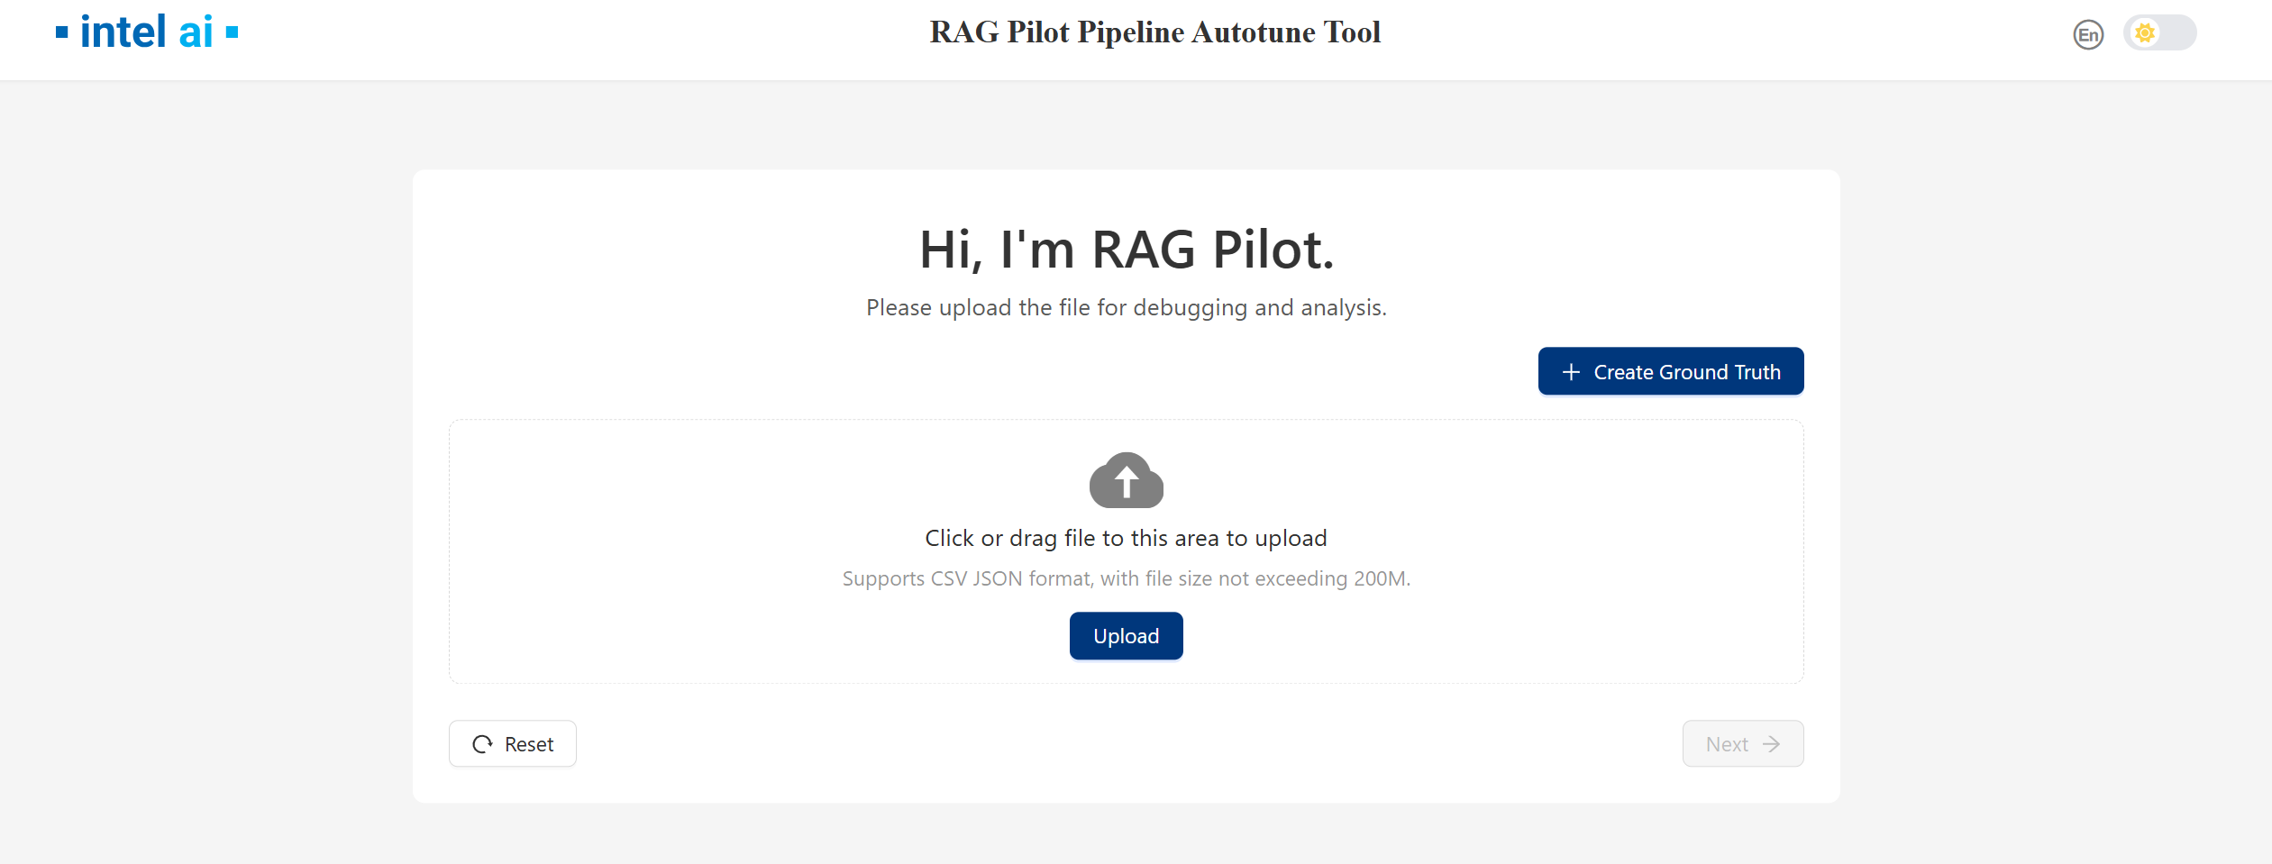Image resolution: width=2272 pixels, height=864 pixels.
Task: Click the right arrow icon in Next
Action: [1771, 744]
